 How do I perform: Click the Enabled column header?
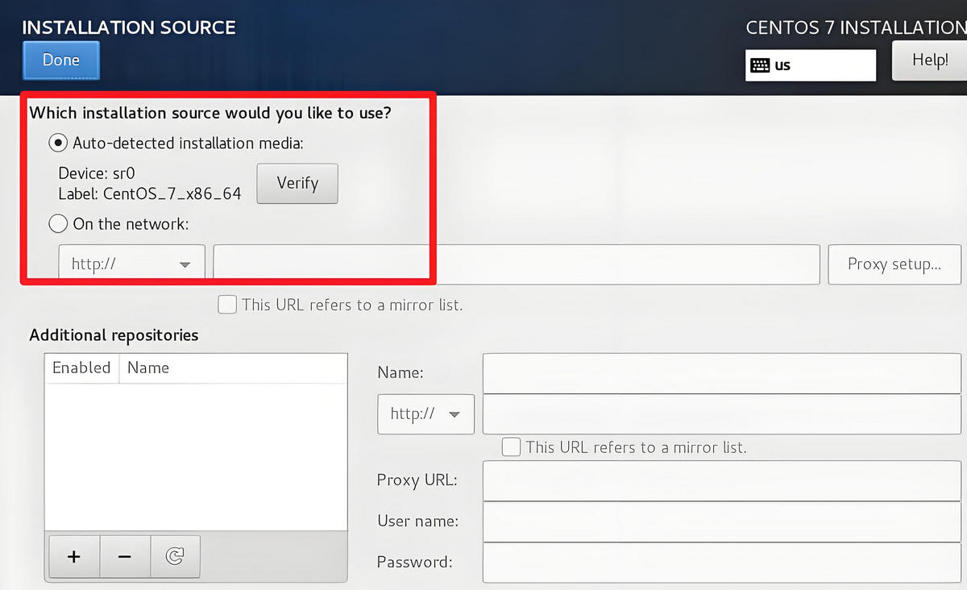tap(81, 368)
